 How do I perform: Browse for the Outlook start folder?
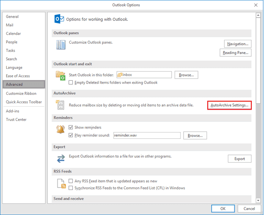(187, 75)
